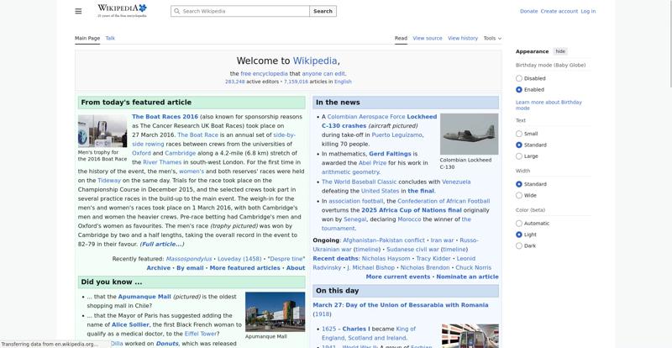
Task: Focus the Search Wikipedia input field
Action: pyautogui.click(x=244, y=11)
